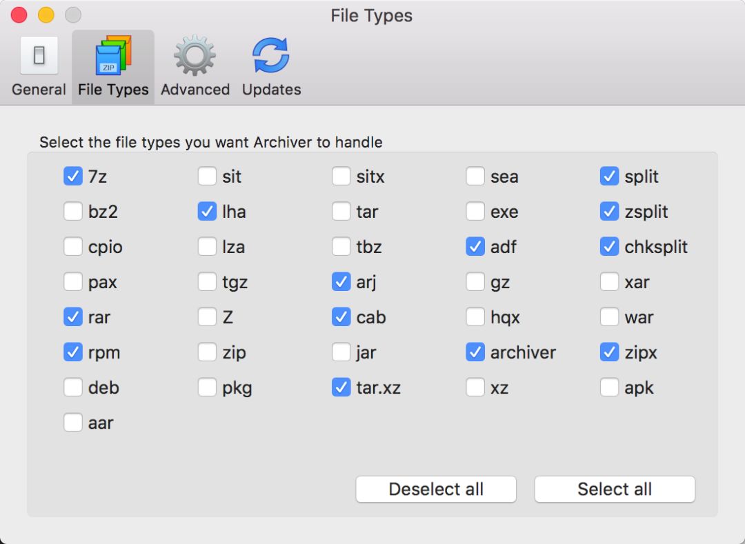Click the Deselect all button
The height and width of the screenshot is (544, 745).
coord(436,489)
